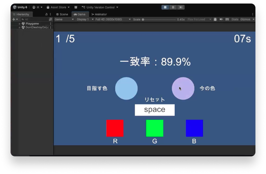Switch to the Animator tab
The height and width of the screenshot is (174, 266).
point(99,14)
